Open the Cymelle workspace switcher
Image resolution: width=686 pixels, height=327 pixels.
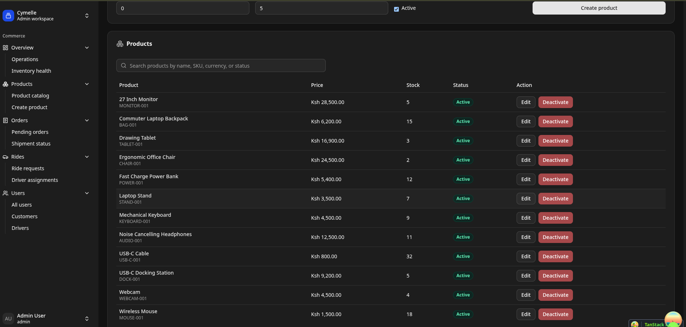(87, 16)
